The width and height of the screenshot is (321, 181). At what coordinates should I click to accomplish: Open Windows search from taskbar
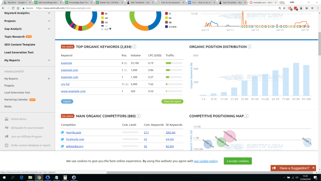click(x=13, y=178)
